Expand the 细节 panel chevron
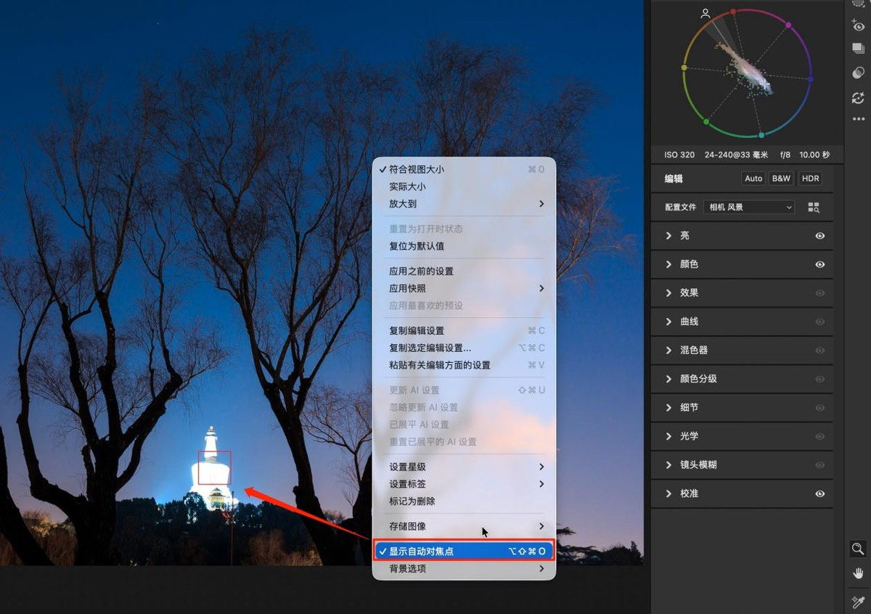The width and height of the screenshot is (871, 614). pyautogui.click(x=668, y=408)
